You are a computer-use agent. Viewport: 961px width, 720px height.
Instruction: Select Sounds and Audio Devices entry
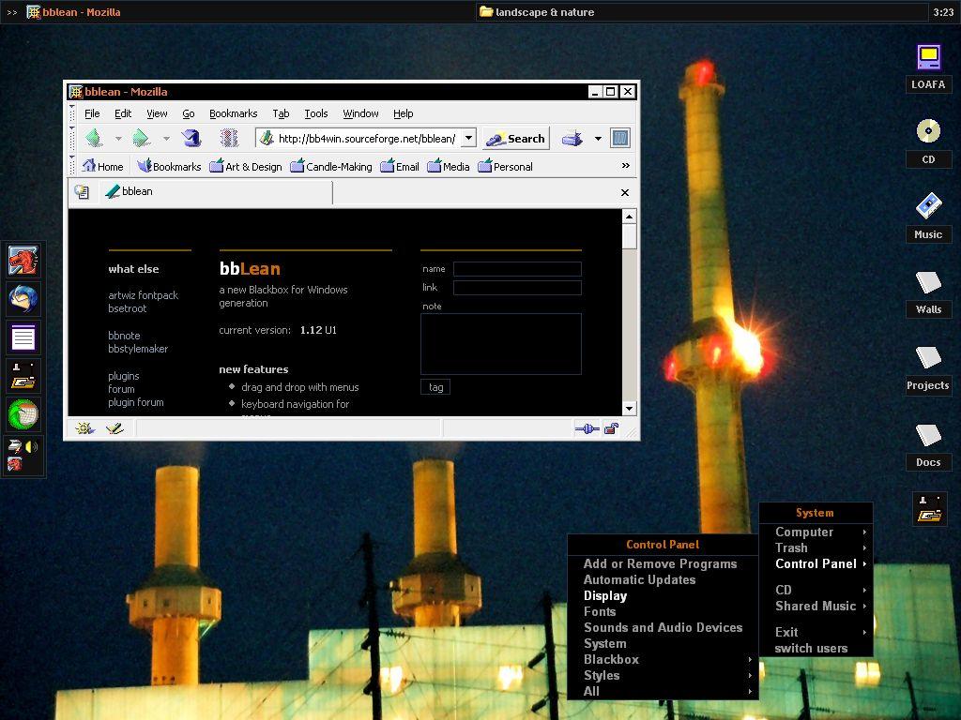664,627
